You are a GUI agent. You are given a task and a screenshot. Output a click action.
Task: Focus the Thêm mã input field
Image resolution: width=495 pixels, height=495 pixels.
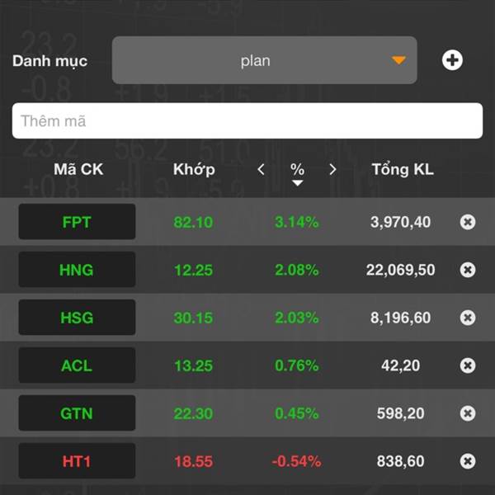point(247,120)
